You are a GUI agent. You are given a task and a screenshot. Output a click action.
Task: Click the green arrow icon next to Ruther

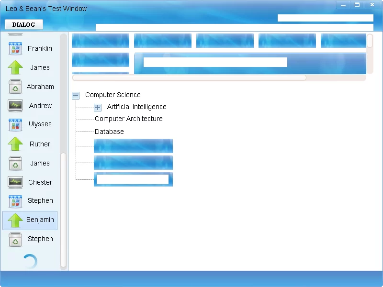coord(15,144)
